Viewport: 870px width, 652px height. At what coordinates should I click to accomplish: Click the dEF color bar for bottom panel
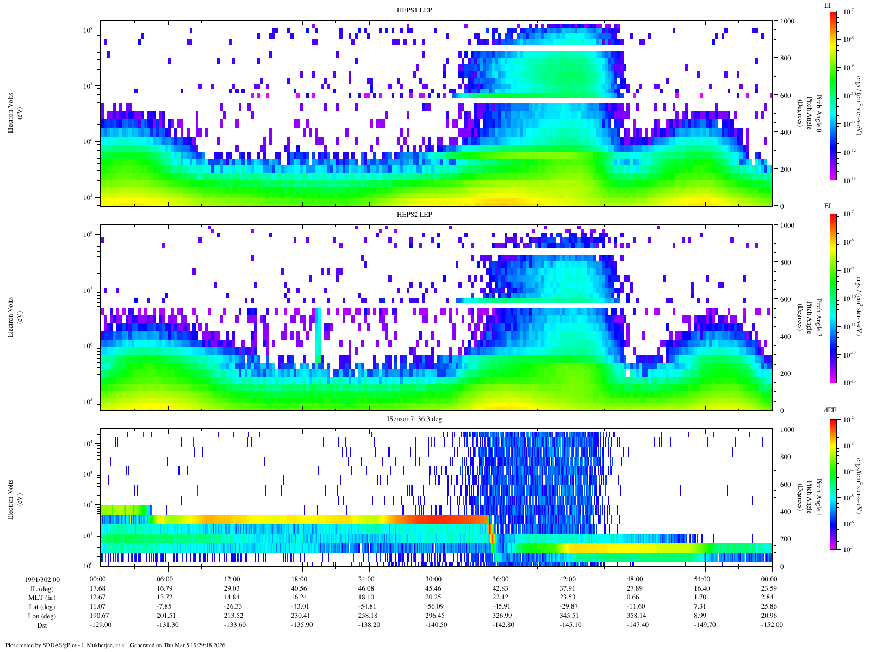(833, 485)
